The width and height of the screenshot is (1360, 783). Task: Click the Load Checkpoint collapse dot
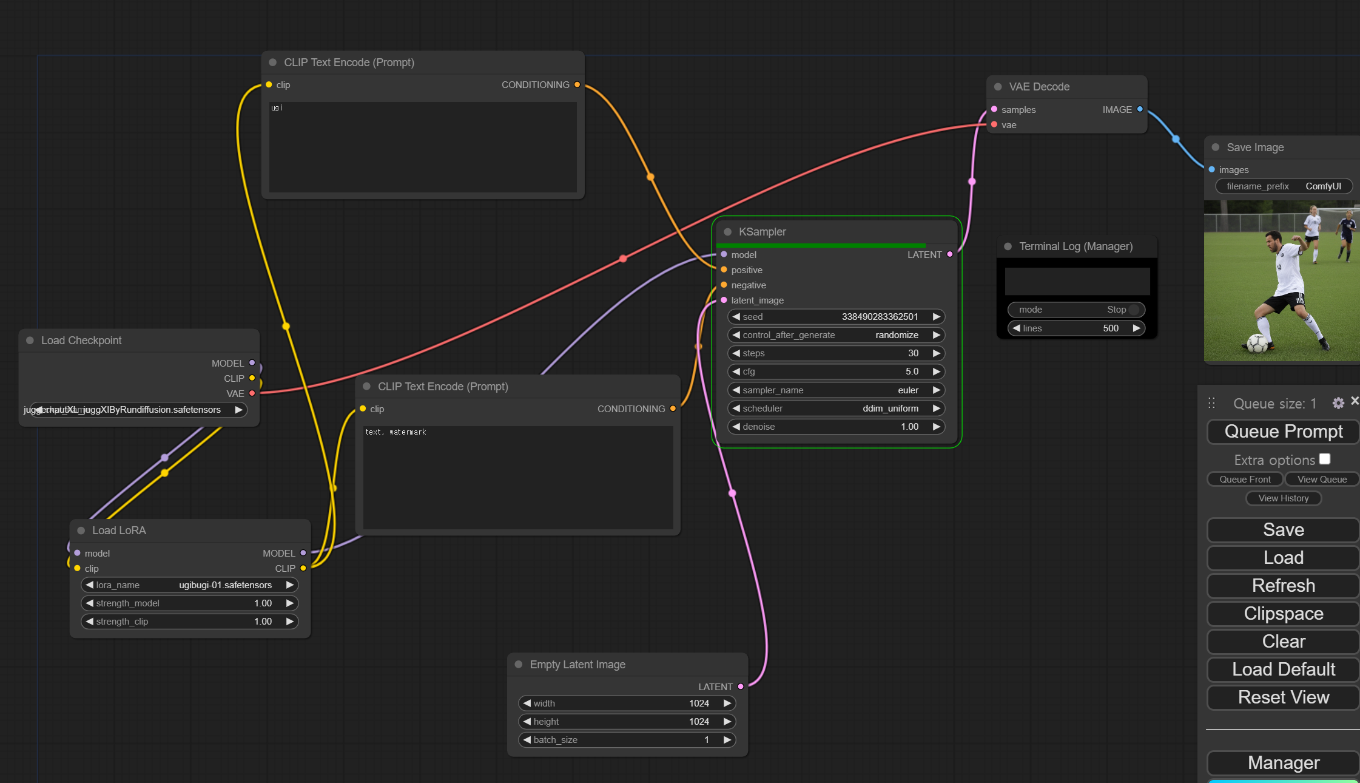[30, 341]
